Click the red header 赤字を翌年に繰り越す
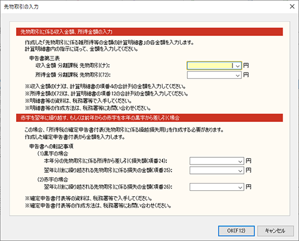 click(x=149, y=118)
